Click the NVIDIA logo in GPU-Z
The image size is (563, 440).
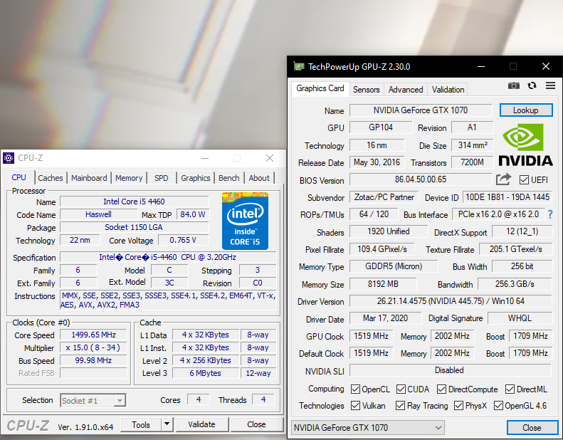tap(526, 145)
